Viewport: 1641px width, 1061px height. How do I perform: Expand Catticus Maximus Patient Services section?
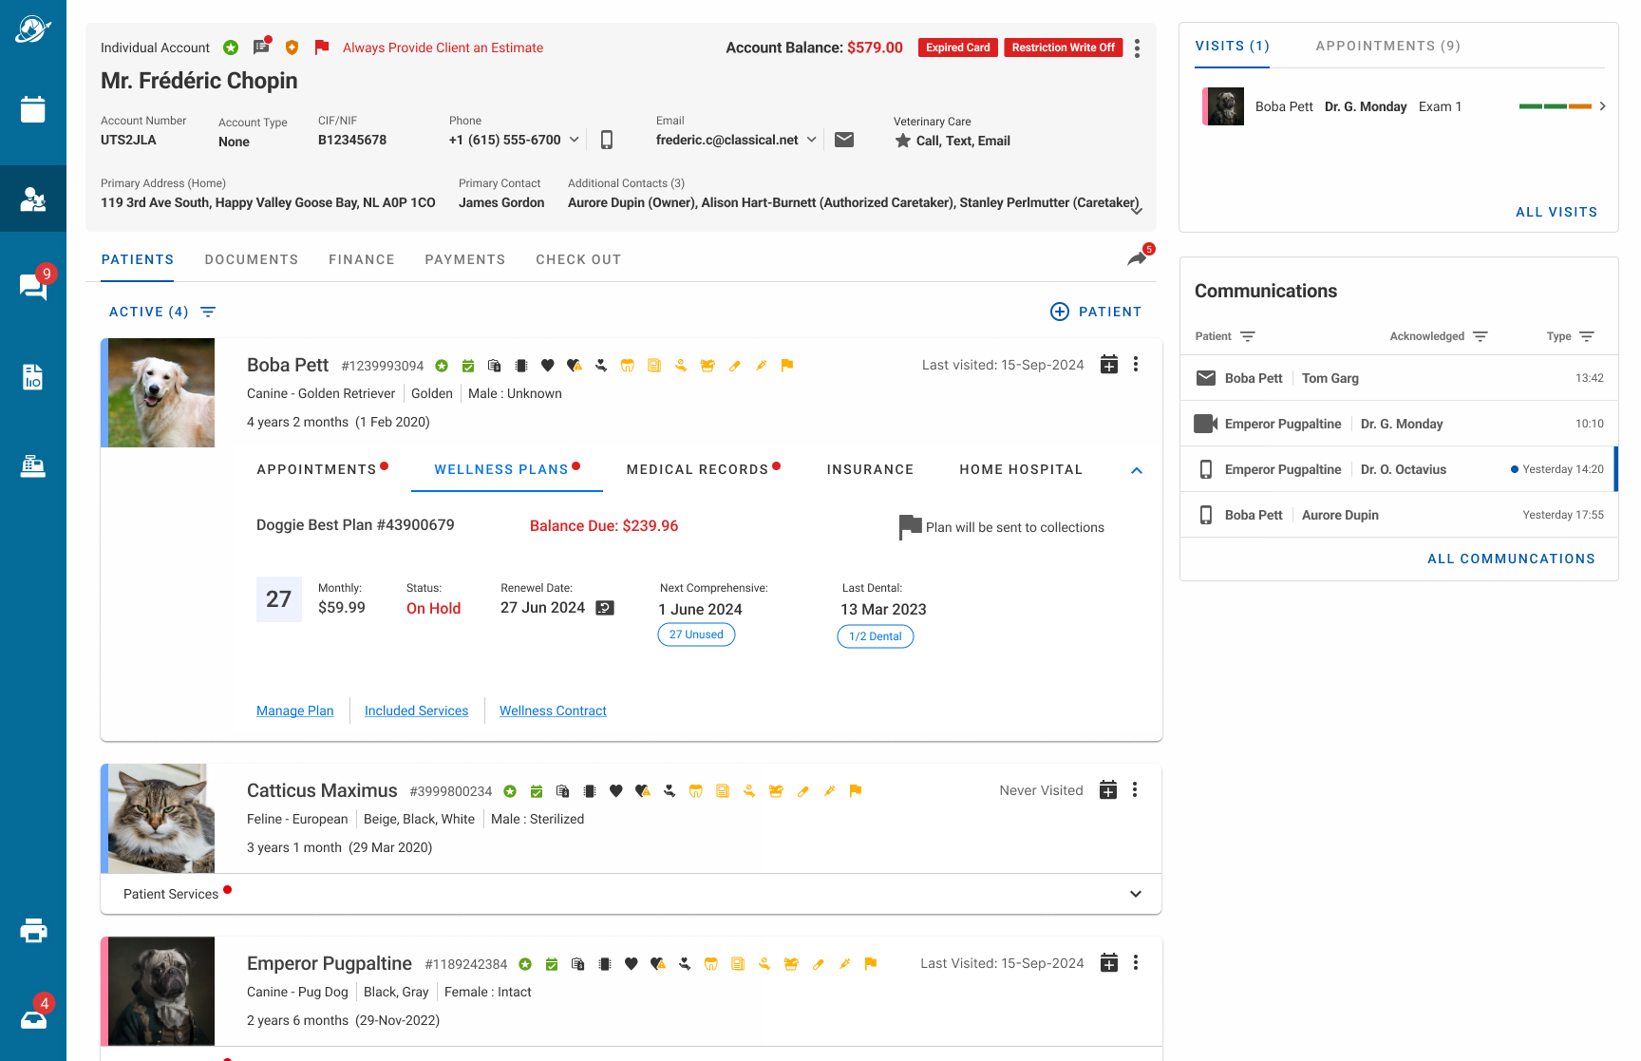[x=1135, y=894]
